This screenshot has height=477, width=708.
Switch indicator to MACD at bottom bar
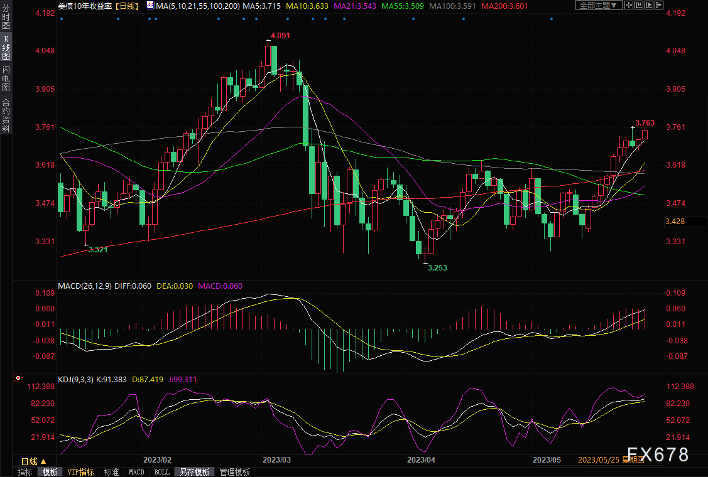click(x=136, y=472)
